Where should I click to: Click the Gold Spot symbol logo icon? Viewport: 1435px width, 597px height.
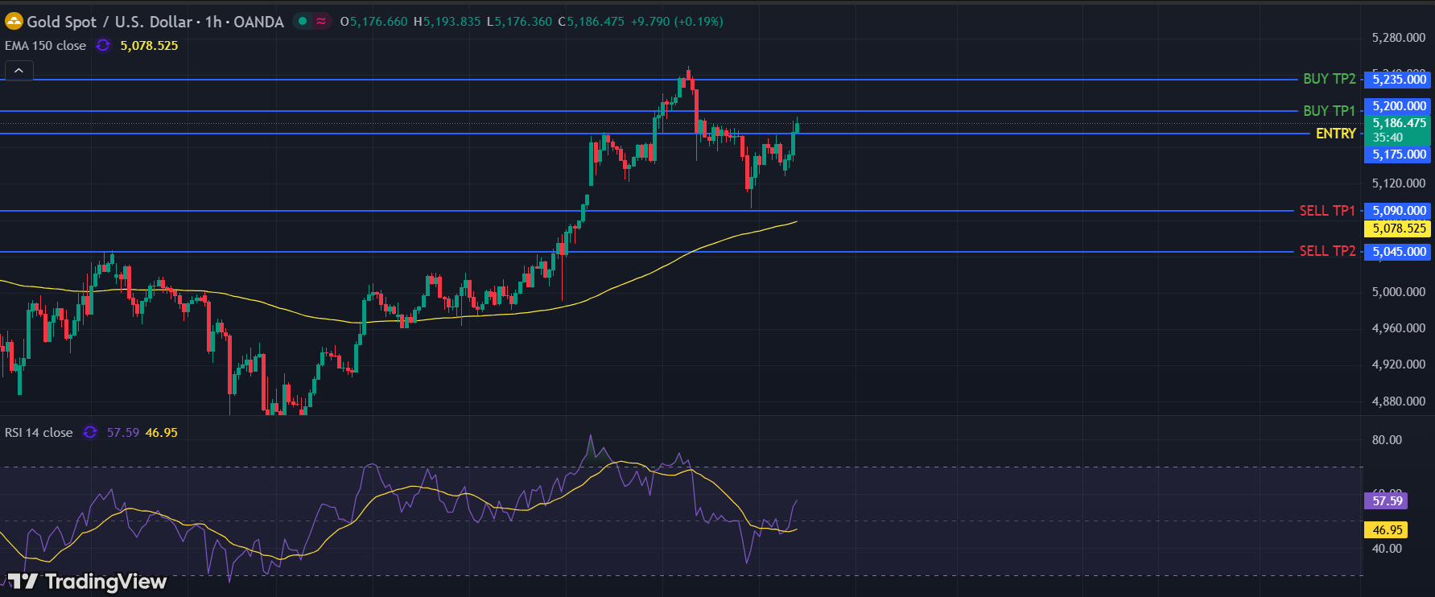(14, 22)
